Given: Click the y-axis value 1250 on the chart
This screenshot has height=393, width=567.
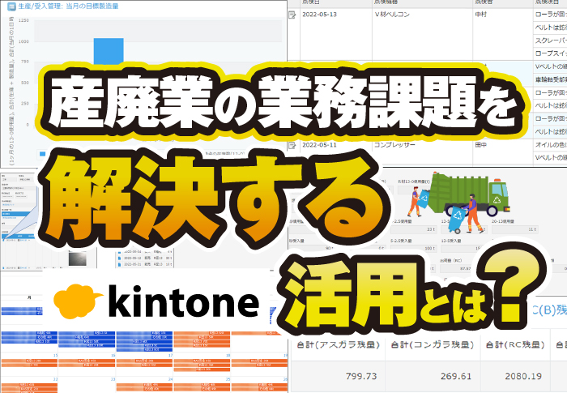Looking at the screenshot, I should (x=23, y=20).
